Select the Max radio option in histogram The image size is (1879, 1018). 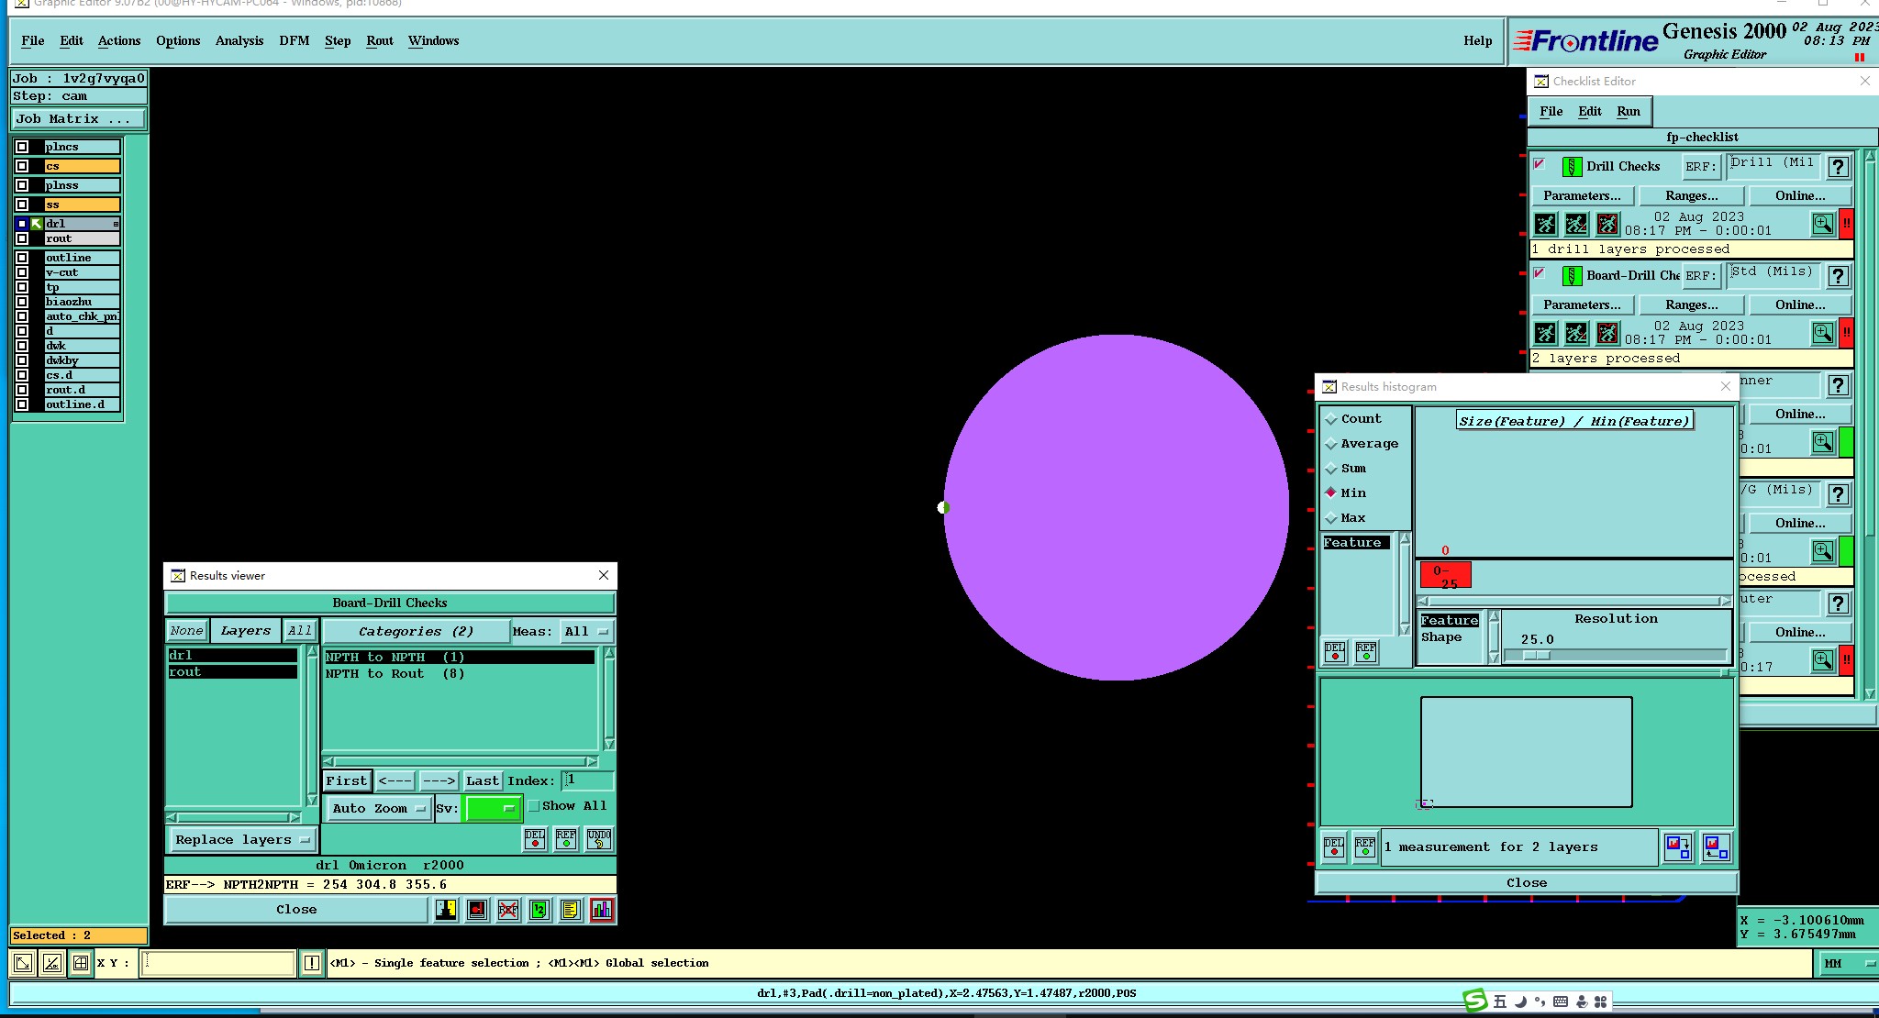[x=1331, y=518]
